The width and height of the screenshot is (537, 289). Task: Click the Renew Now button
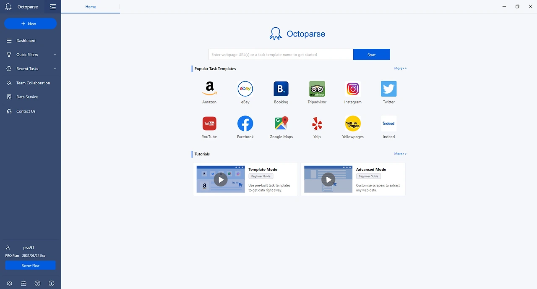coord(30,265)
